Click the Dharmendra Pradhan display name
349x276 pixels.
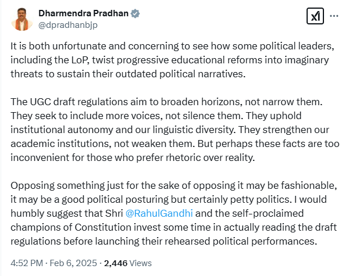coord(83,13)
